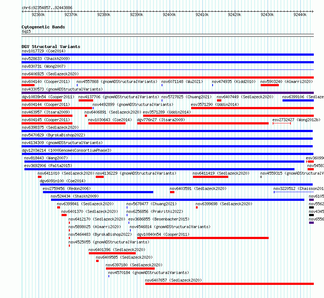324x298 pixels.
Task: Open nsv5470829 (ByrskaBishop2022) label
Action: tap(54, 135)
